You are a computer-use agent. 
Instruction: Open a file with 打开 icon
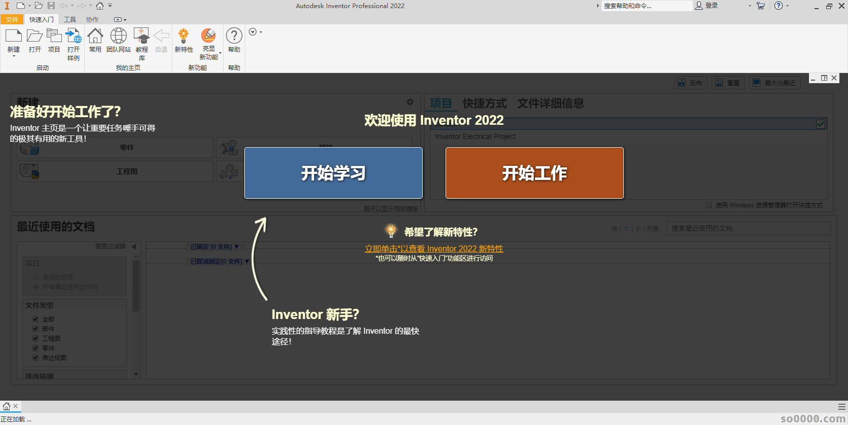[34, 37]
